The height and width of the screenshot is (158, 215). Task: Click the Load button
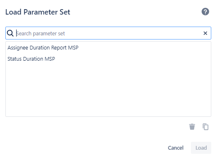201,148
